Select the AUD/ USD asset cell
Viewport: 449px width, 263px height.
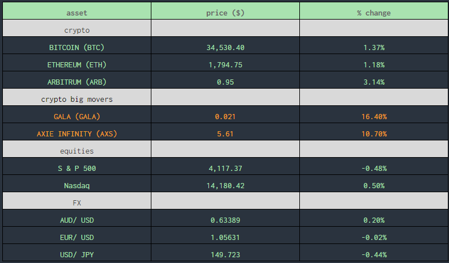[x=77, y=218]
